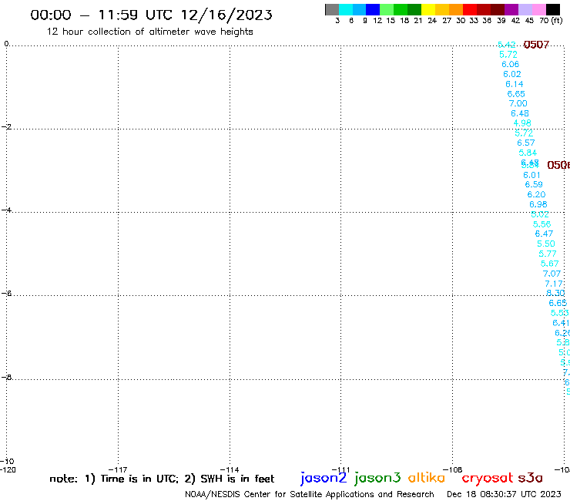Select the 8.30 wave height value
Screen dimensions: 570x501
[555, 293]
